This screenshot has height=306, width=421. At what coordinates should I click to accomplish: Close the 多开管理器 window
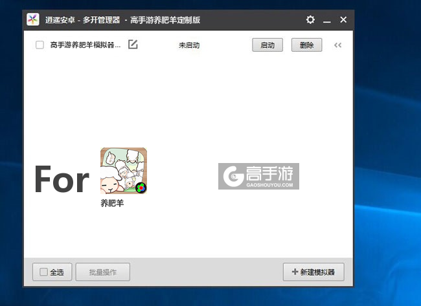pyautogui.click(x=343, y=19)
